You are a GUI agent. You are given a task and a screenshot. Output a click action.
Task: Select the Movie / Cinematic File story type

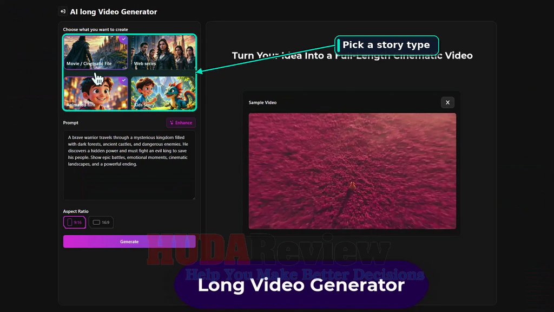click(x=96, y=53)
